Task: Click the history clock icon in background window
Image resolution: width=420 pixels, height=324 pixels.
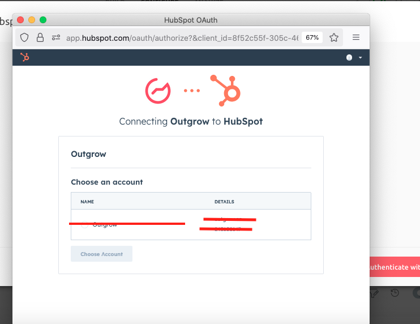Action: (x=395, y=293)
